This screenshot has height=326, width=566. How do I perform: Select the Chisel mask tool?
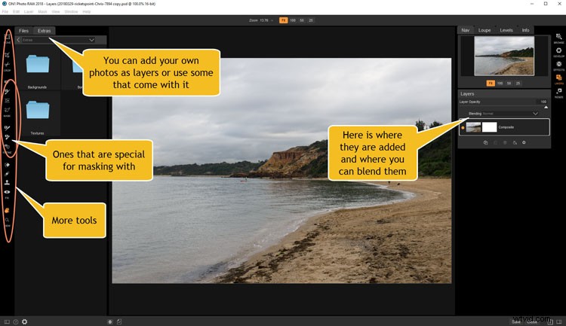(7, 137)
